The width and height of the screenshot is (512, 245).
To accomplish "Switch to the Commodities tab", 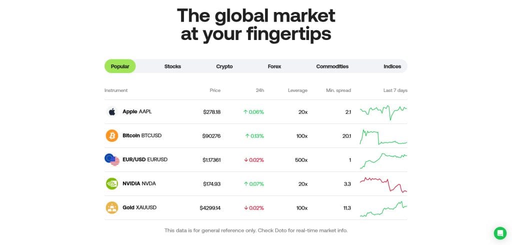I will pos(332,66).
